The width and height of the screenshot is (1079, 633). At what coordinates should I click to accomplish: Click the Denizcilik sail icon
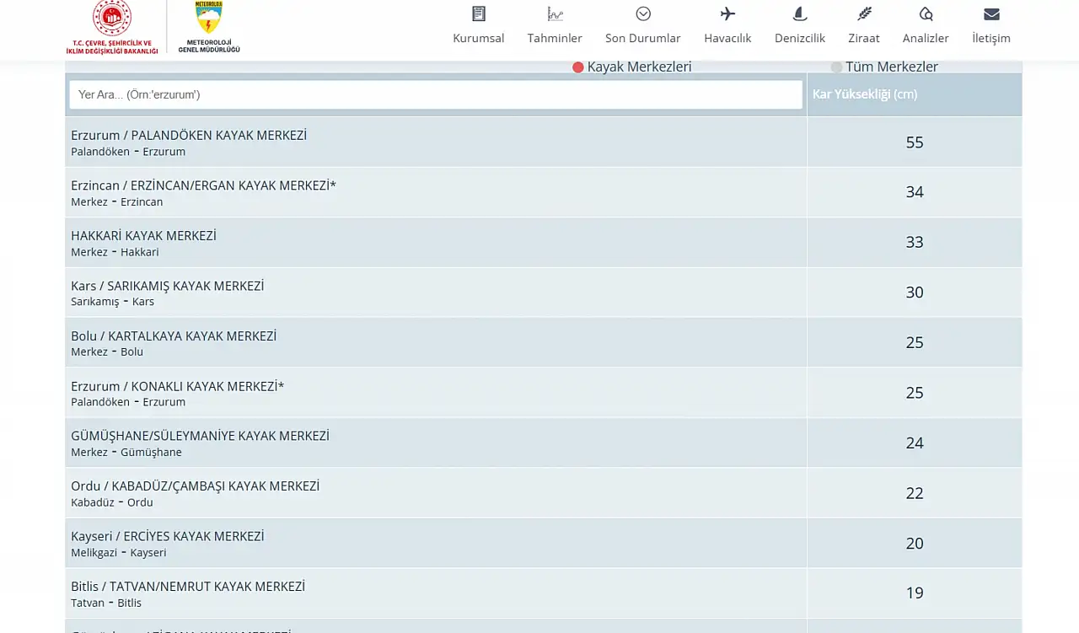point(800,13)
